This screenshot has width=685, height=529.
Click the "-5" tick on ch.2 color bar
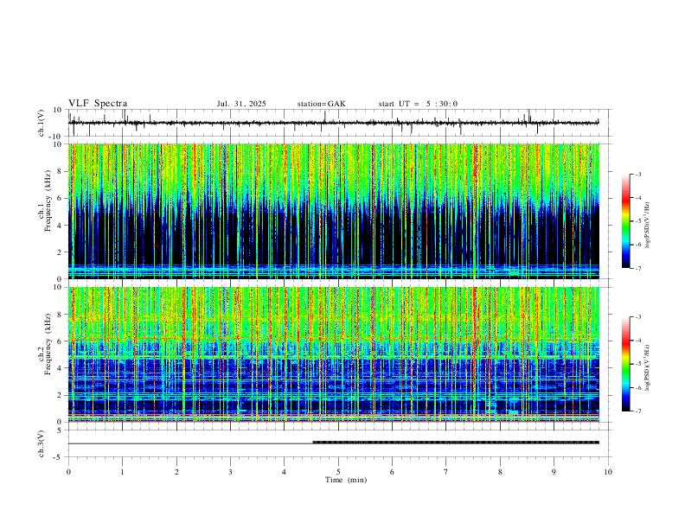pos(637,364)
